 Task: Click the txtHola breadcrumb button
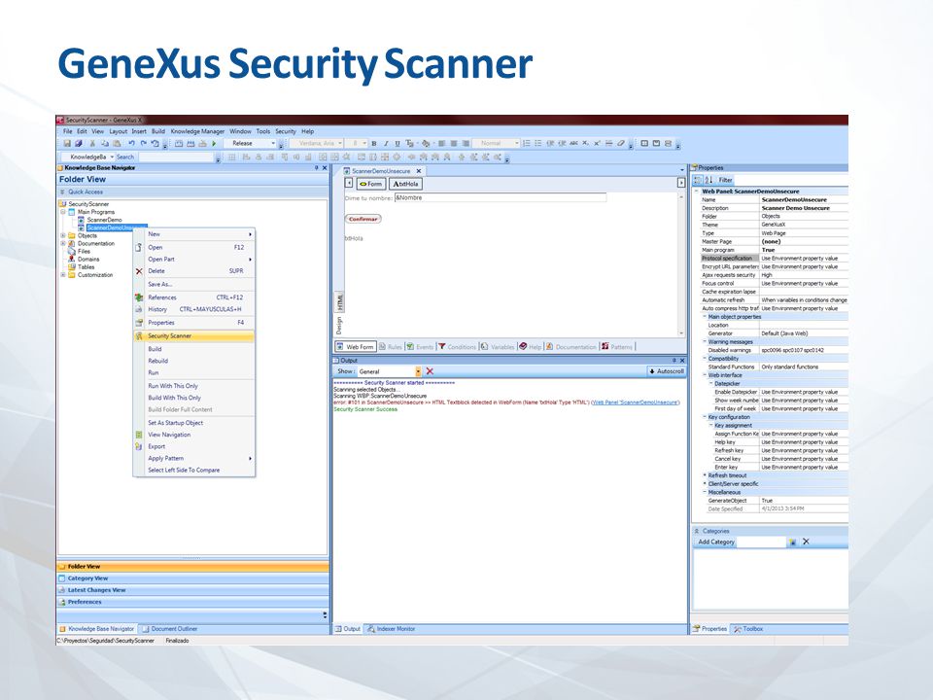coord(406,184)
